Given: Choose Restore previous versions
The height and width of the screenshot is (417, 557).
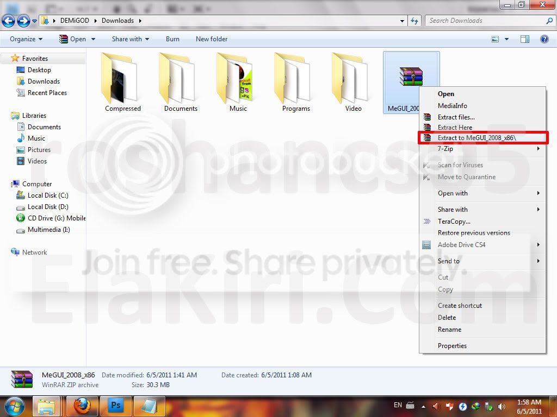Looking at the screenshot, I should (x=482, y=233).
